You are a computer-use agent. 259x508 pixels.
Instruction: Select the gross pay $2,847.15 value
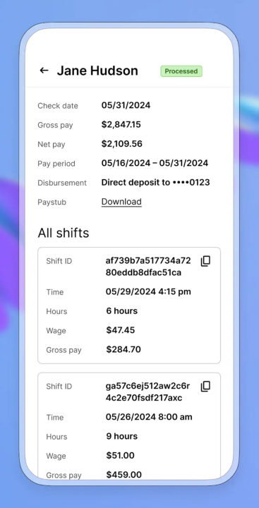coord(121,124)
